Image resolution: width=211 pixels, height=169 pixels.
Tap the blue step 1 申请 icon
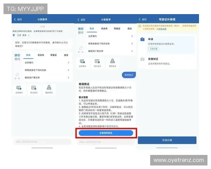coord(142,39)
